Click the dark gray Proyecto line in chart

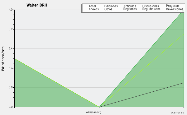141,95
